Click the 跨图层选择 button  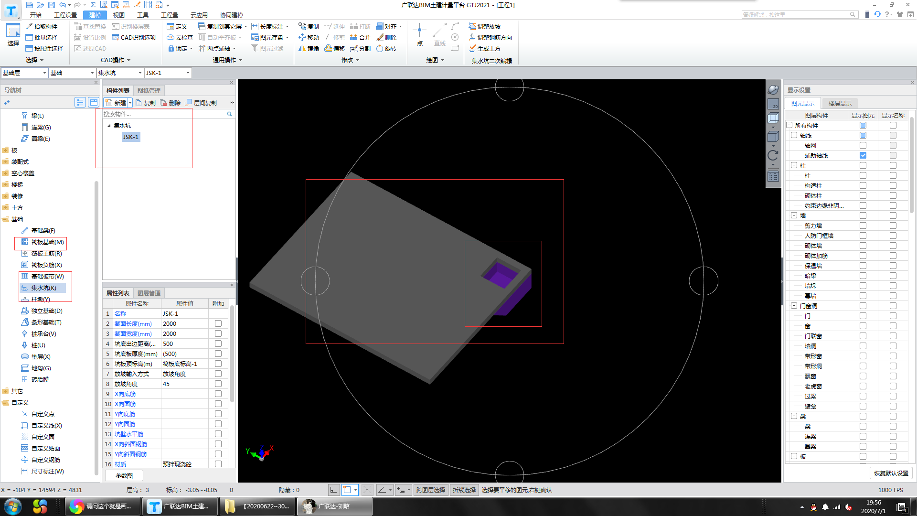[x=430, y=490]
